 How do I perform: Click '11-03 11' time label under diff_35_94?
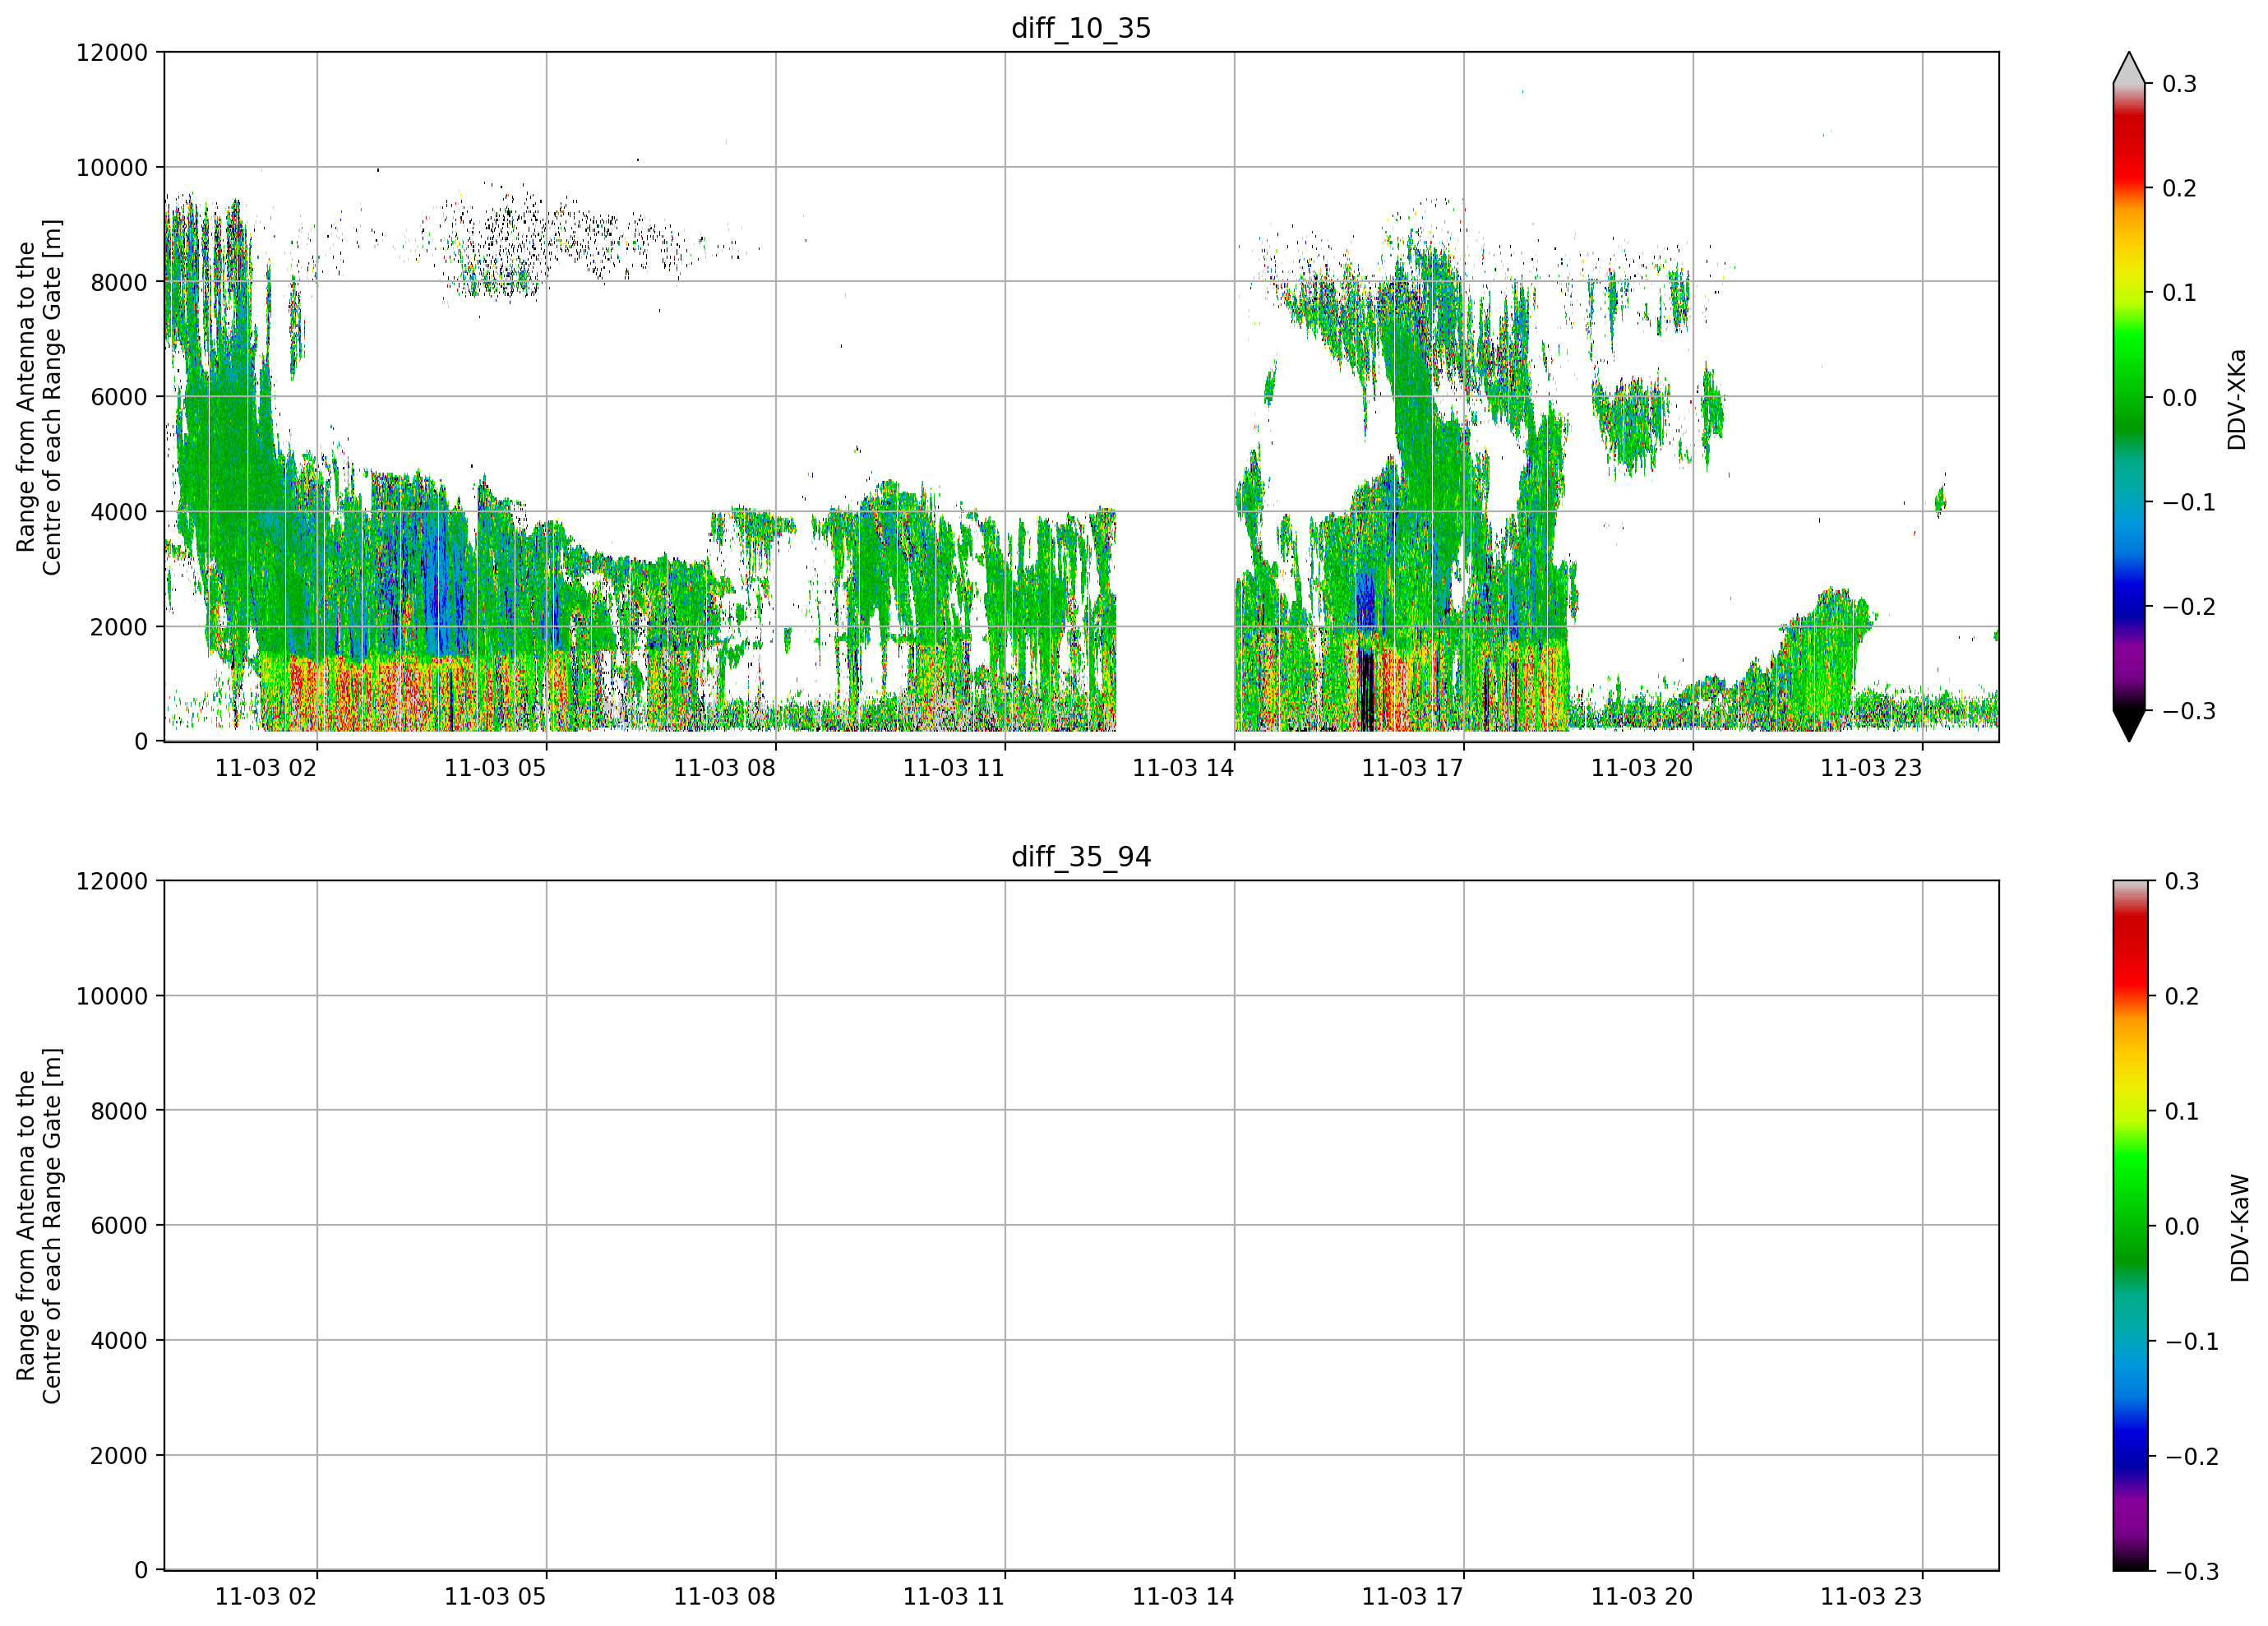[954, 1597]
